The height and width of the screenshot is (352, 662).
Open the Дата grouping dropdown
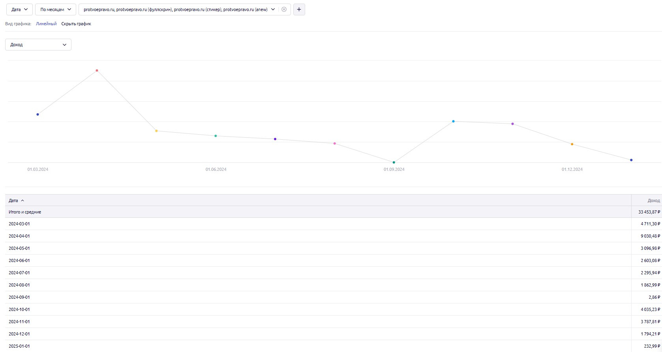point(19,9)
